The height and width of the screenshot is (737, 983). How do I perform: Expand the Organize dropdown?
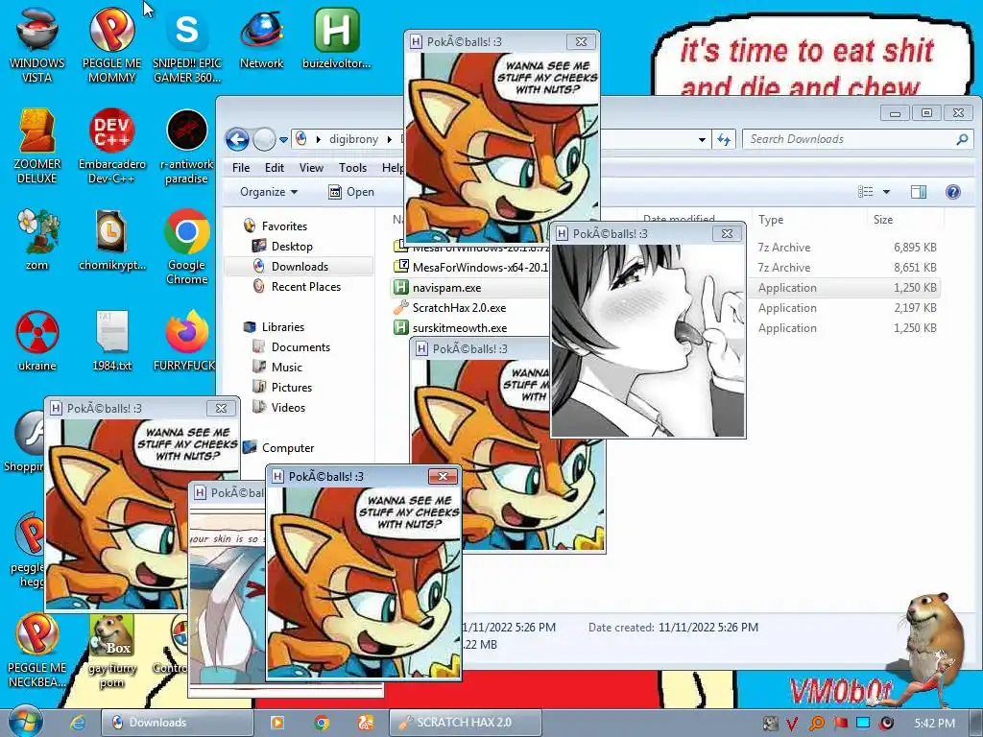269,192
